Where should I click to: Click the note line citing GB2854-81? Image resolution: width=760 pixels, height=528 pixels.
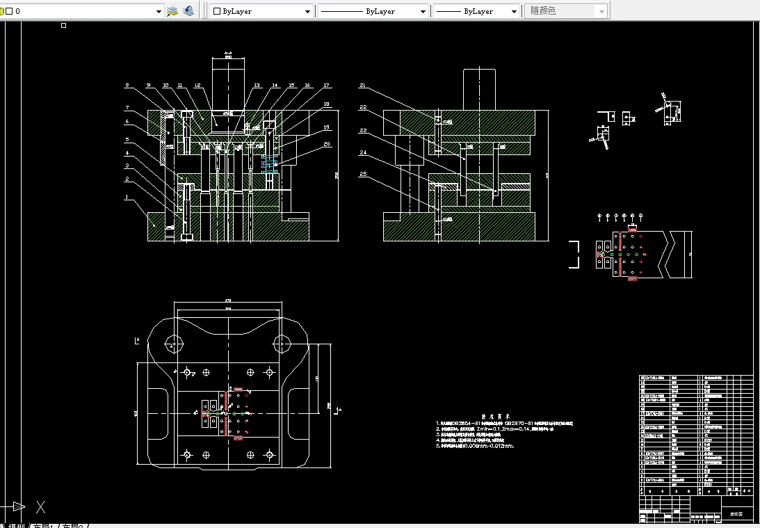coord(504,423)
